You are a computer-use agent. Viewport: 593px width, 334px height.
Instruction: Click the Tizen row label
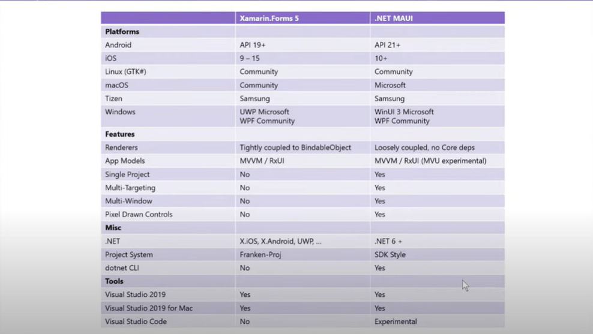click(113, 98)
